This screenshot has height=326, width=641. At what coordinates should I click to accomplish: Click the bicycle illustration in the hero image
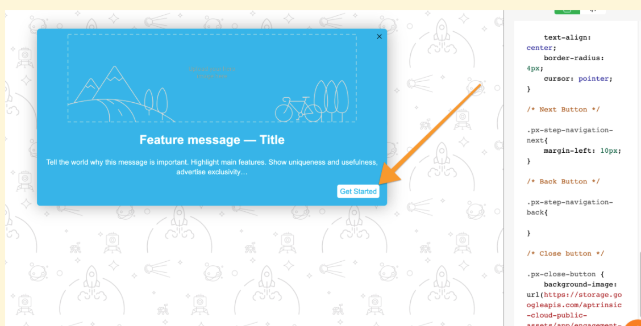click(x=298, y=109)
